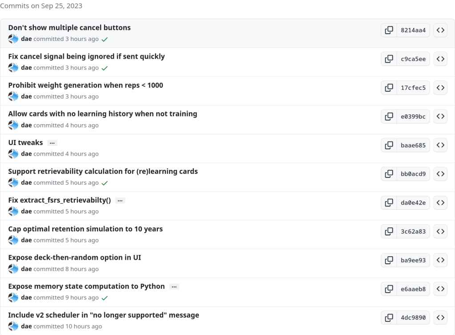455x335 pixels.
Task: Open 'Prohibit weight generation when reps < 1000' commit
Action: pyautogui.click(x=85, y=85)
